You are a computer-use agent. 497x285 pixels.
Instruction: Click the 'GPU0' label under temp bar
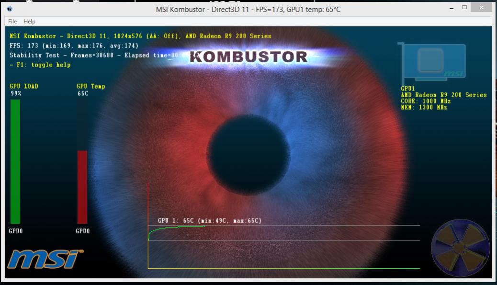click(x=82, y=231)
